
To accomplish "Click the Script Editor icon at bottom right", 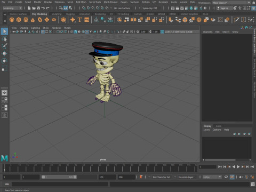I will 253,184.
